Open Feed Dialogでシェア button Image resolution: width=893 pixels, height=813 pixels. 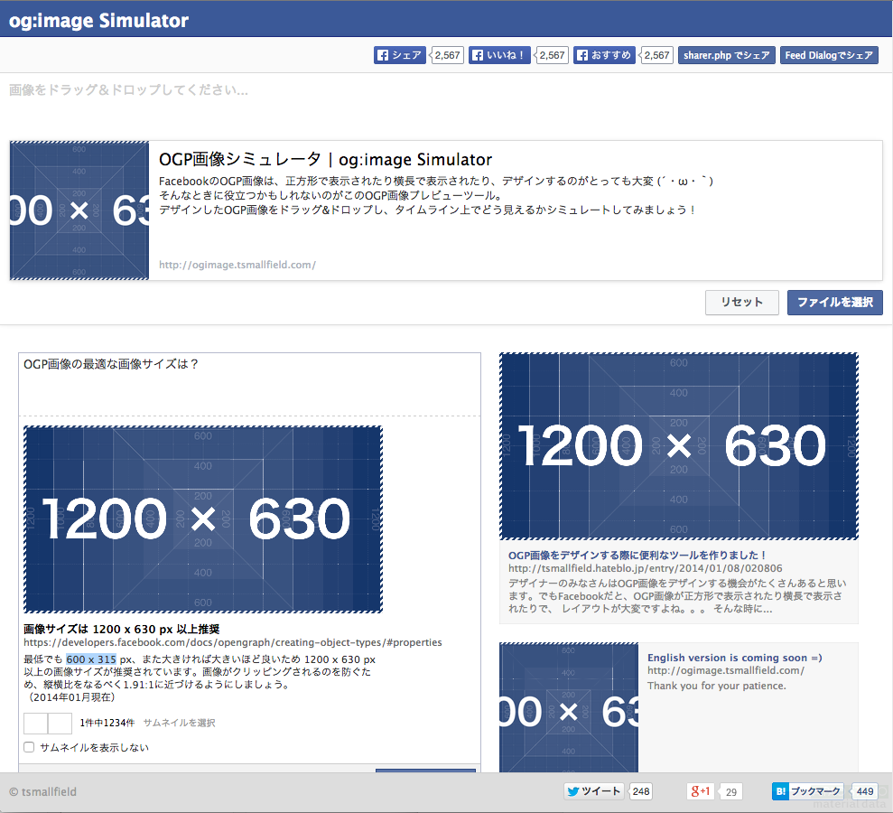click(829, 55)
